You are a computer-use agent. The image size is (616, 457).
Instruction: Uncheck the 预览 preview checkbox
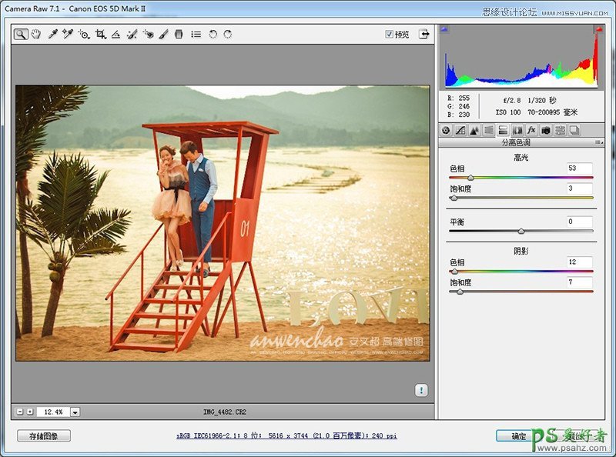390,35
